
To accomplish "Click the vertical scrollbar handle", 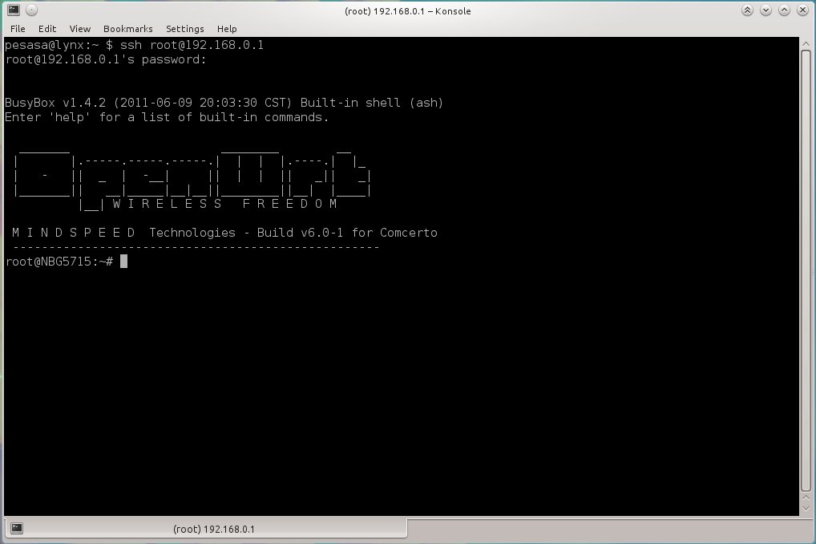I will (806, 271).
